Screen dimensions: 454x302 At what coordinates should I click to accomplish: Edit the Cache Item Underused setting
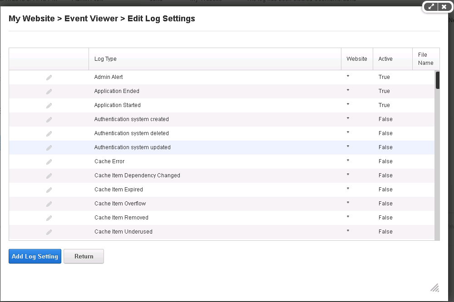pos(49,232)
